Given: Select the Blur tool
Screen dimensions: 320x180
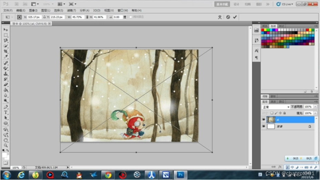Looking at the screenshot, I should pyautogui.click(x=6, y=96).
